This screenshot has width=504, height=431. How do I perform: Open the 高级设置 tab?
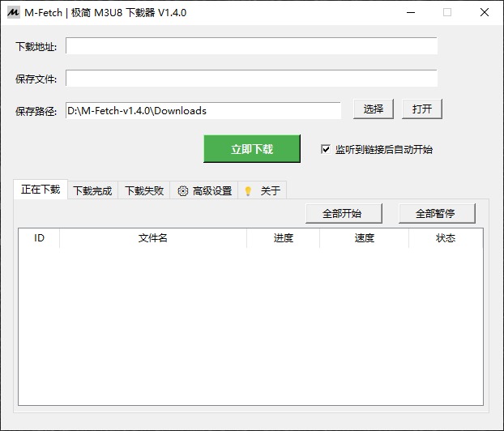pyautogui.click(x=204, y=190)
